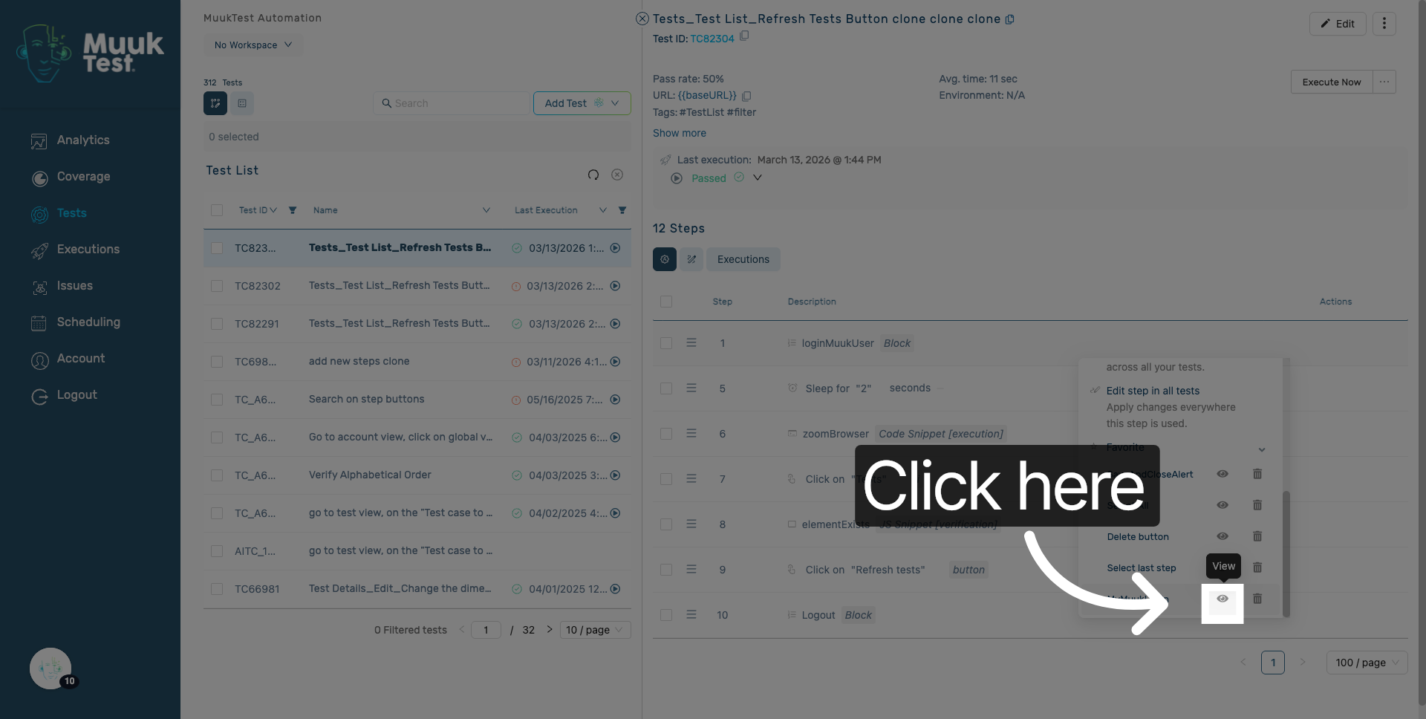This screenshot has width=1426, height=719.
Task: Open the Last Execution column sort chevron
Action: 603,210
